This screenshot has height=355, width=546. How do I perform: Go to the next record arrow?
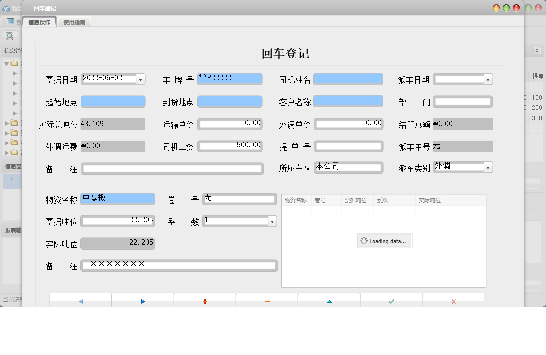[x=143, y=301]
